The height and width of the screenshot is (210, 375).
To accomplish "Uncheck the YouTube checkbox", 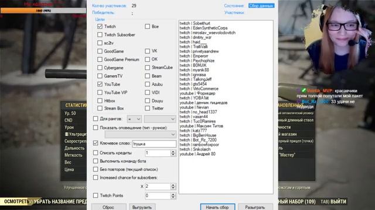I will tap(100, 84).
